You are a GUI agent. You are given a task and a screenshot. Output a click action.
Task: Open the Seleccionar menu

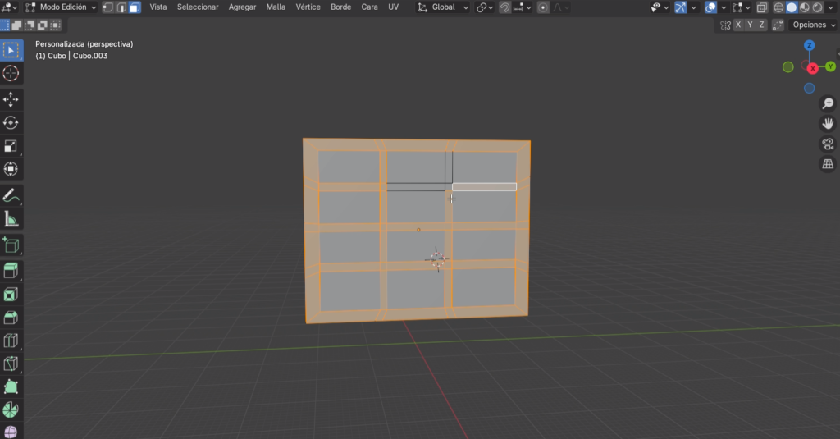coord(198,7)
